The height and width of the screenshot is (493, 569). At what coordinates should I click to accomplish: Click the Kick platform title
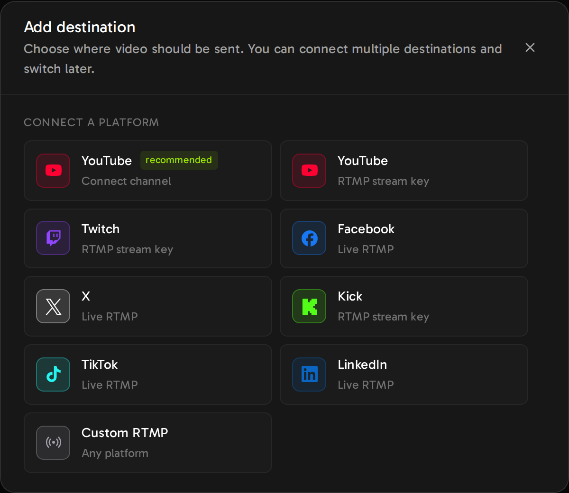350,296
